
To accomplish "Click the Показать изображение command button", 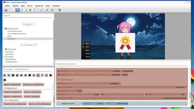I will pyautogui.click(x=12, y=92).
